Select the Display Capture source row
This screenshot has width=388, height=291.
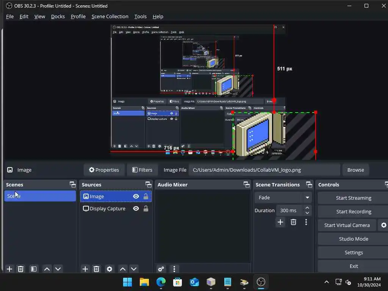point(116,209)
